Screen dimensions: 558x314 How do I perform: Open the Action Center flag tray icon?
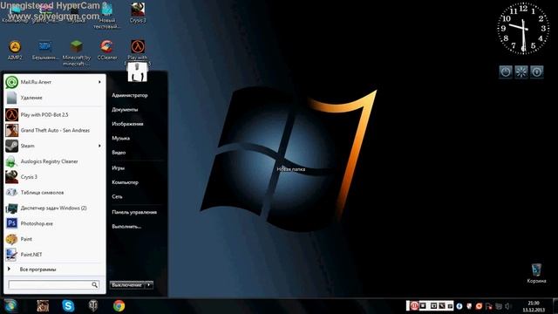click(x=488, y=306)
